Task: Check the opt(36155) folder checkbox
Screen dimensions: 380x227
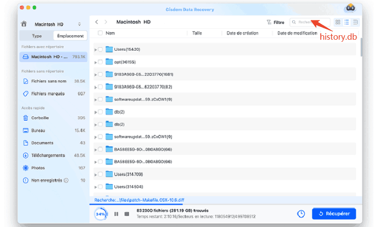Action: 100,62
